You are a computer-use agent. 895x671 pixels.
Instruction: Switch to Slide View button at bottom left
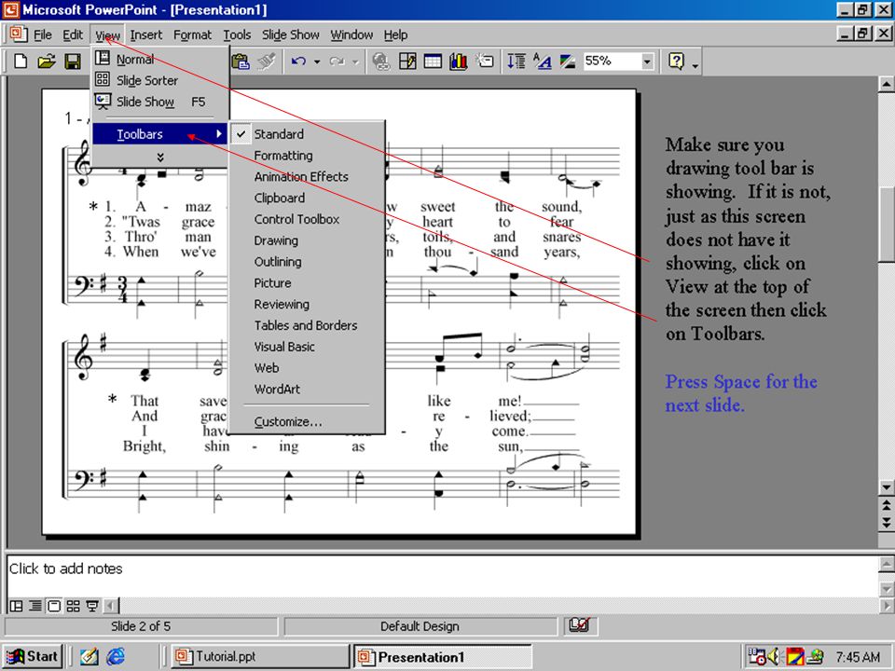[54, 606]
